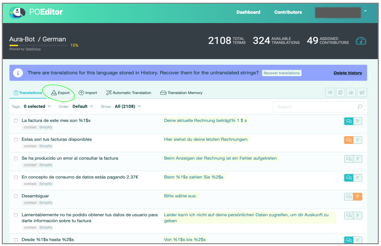Viewport: 381px width, 246px height.
Task: Open the Export tab
Action: point(60,93)
